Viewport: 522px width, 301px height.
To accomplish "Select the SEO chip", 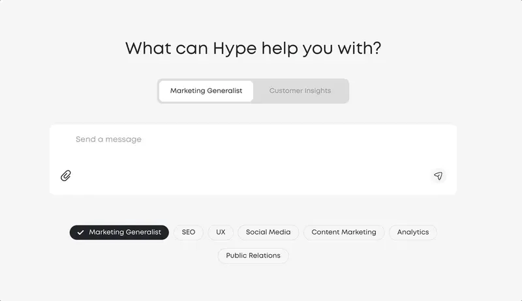I will pos(189,232).
